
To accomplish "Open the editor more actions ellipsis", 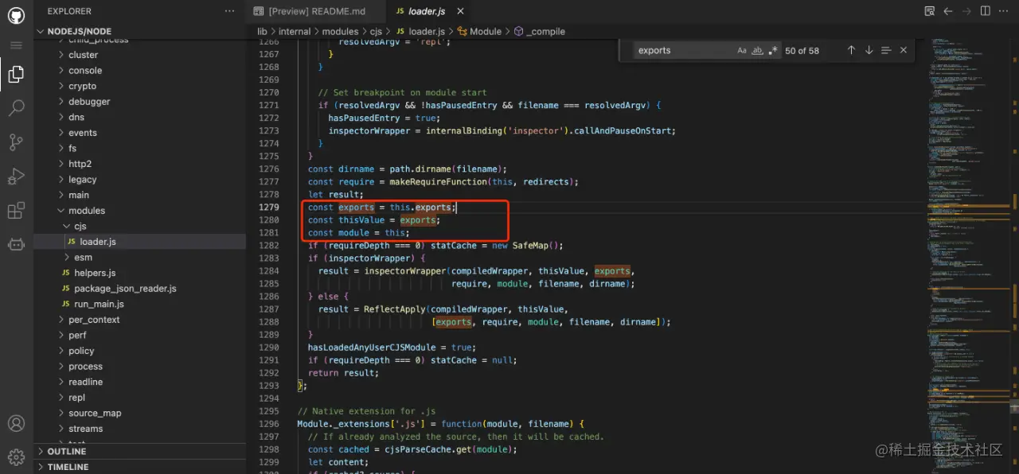I will pos(1004,11).
